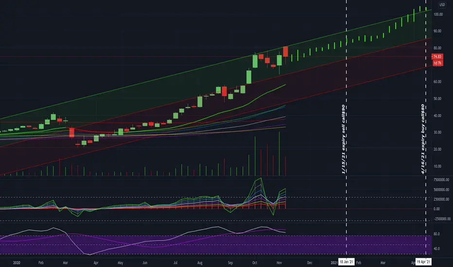Image resolution: width=453 pixels, height=267 pixels.
Task: Click the 80.0 oscillator axis value
Action: click(436, 234)
